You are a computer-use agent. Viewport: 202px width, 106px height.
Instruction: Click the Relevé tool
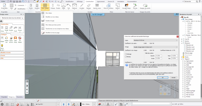coord(118,6)
